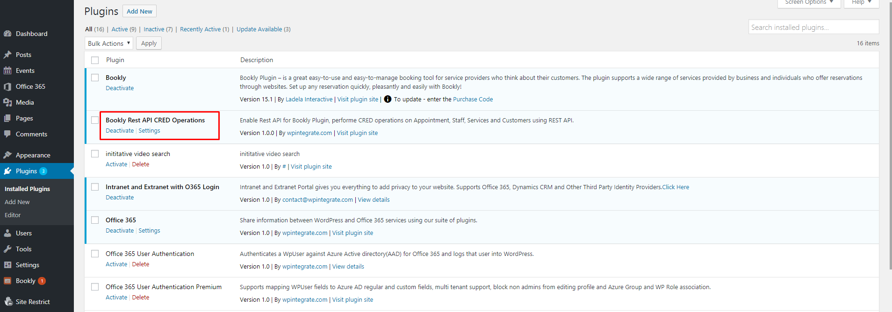Activate Office 365 User Authentication plugin
The width and height of the screenshot is (892, 312).
pyautogui.click(x=116, y=264)
